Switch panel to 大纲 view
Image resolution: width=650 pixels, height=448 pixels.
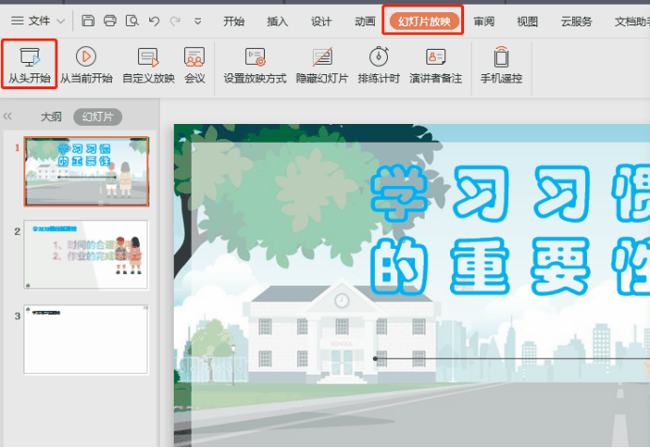point(51,116)
